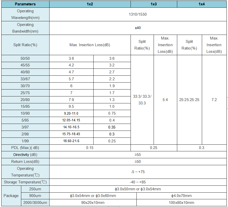Image resolution: width=228 pixels, height=207 pixels.
Task: Click the 50/50 split ratio row label
Action: pos(25,58)
